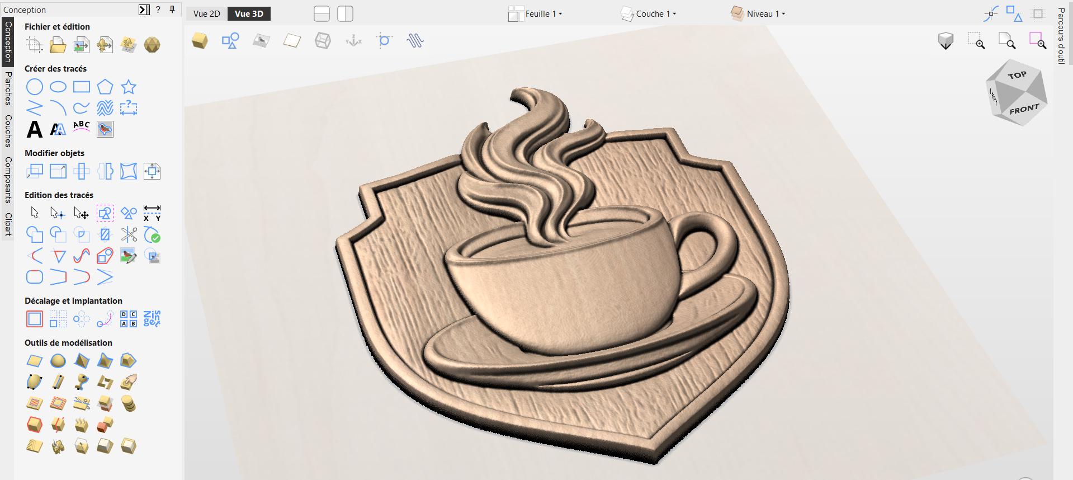Toggle the pin on the Conception panel

point(172,10)
